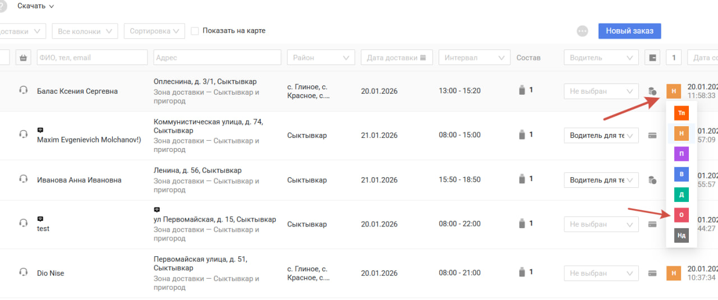Click card payment icon in Molchanov row
The height and width of the screenshot is (300, 718).
(652, 135)
